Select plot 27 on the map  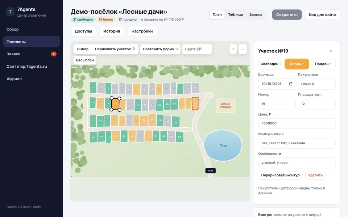coord(175,104)
